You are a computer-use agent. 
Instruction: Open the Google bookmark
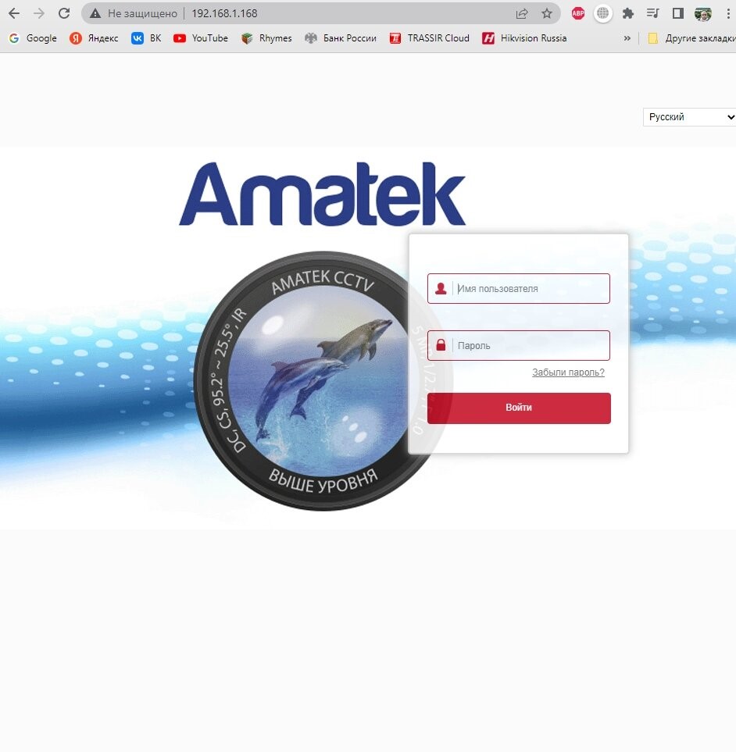[33, 38]
